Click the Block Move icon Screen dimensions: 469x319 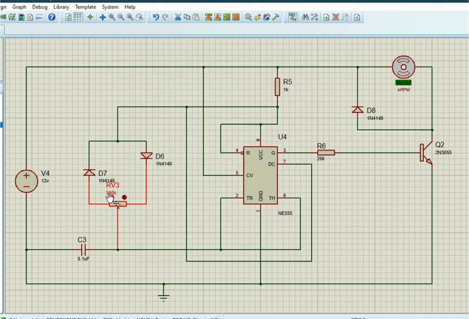click(x=217, y=17)
